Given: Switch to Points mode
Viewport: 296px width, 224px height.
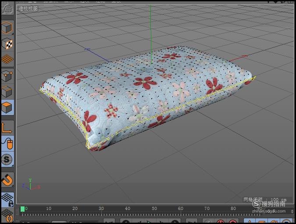Looking at the screenshot, I should (7, 76).
